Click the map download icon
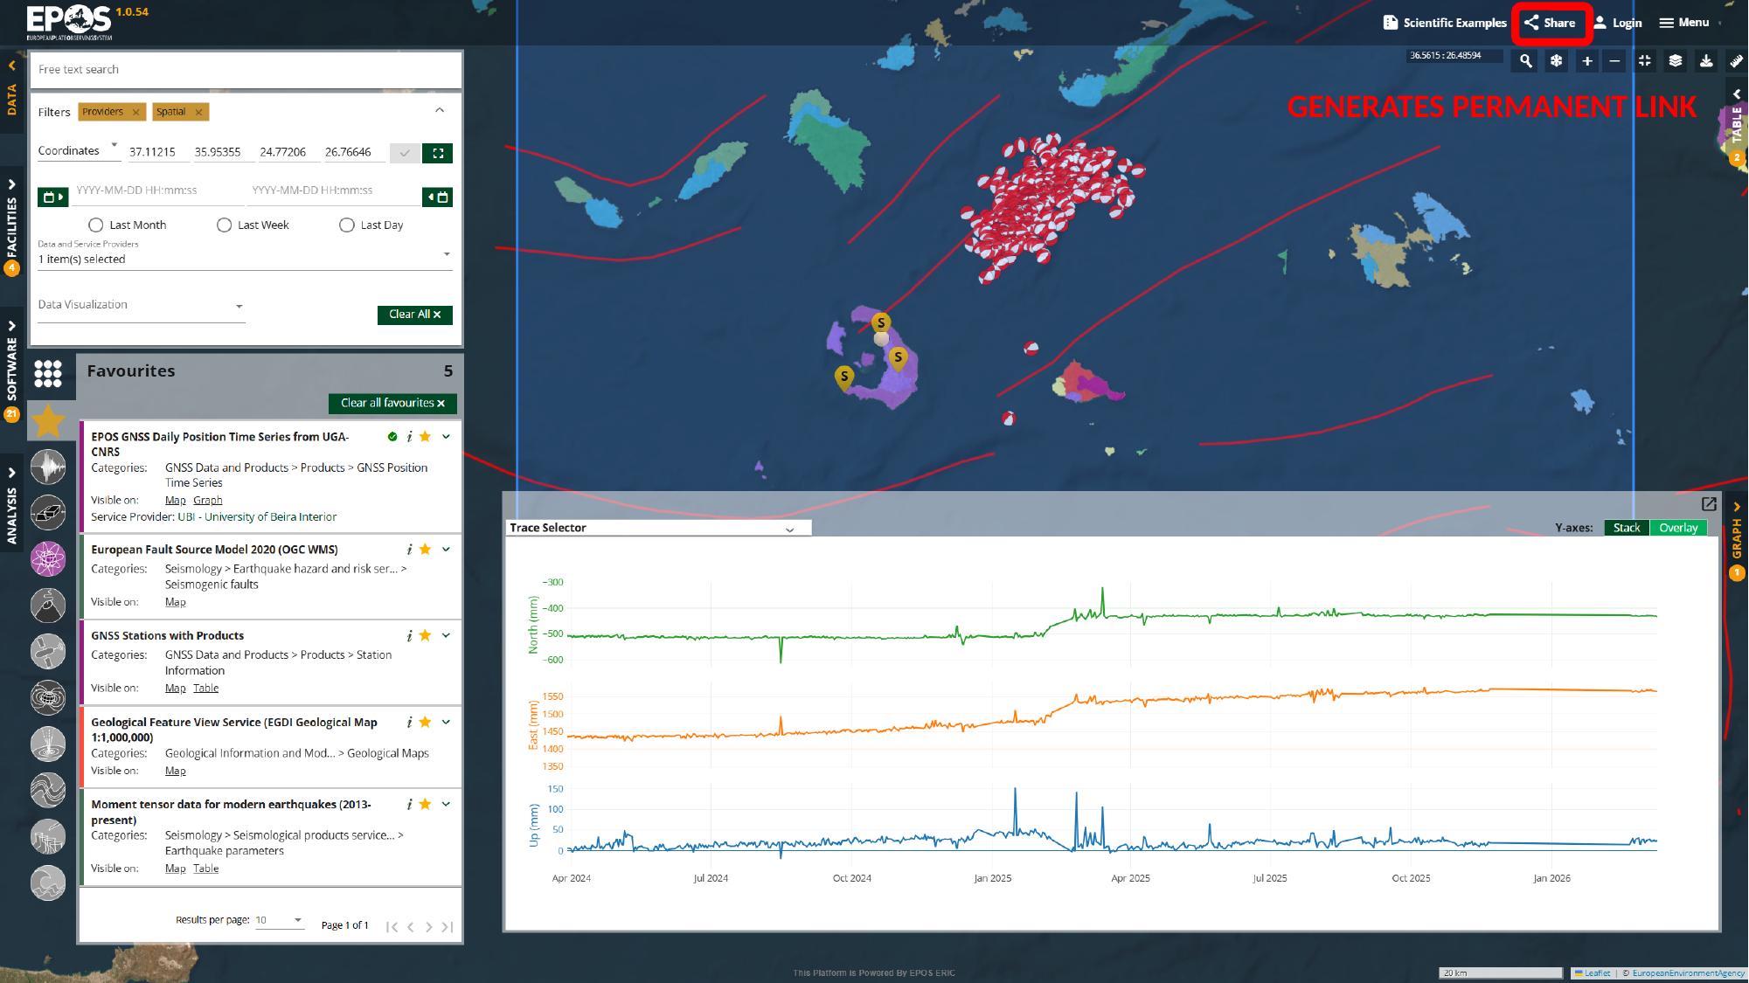Screen dimensions: 1749x983 click(x=1705, y=61)
